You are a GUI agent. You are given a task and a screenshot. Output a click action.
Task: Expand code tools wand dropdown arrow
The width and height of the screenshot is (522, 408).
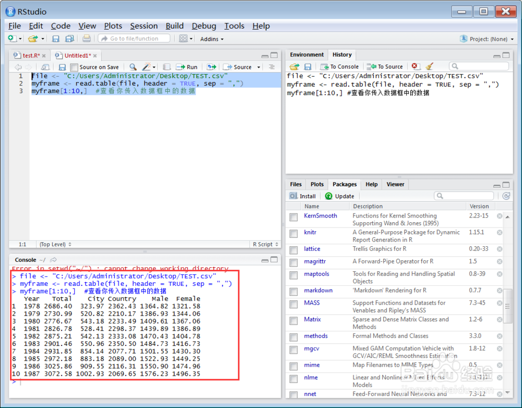coord(154,67)
